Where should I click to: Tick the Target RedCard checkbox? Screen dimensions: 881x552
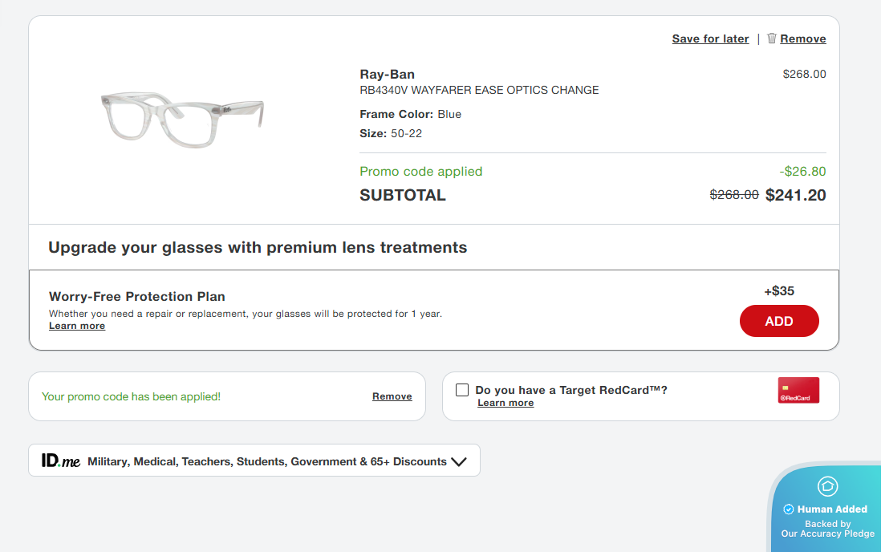pos(462,390)
